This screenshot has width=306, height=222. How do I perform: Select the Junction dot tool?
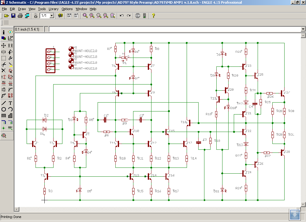coord(3,128)
